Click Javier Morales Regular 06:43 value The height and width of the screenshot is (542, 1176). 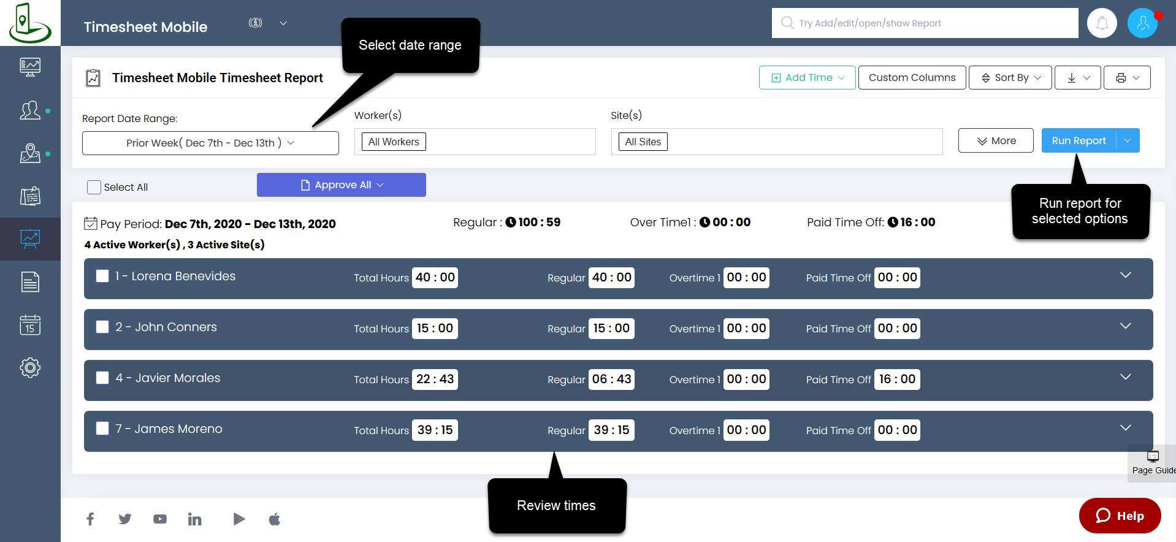click(611, 379)
